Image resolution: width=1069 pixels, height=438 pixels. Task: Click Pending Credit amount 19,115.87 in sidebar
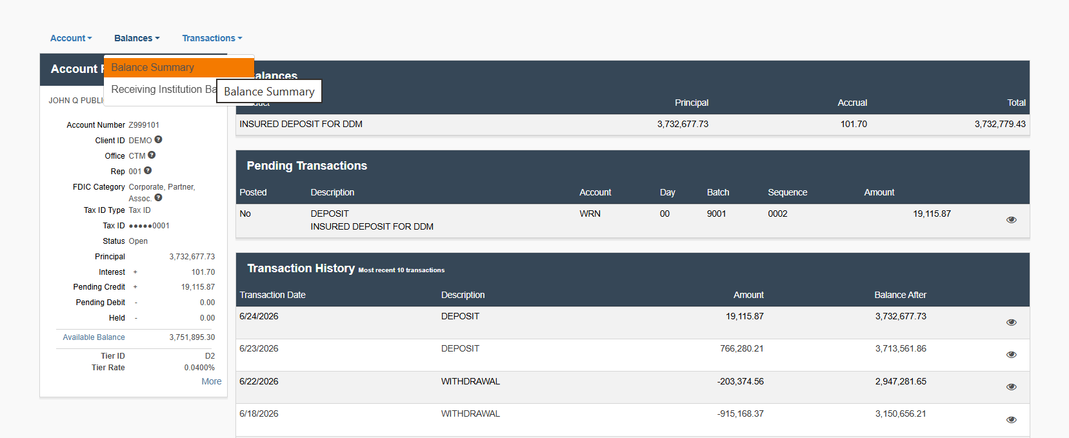[x=198, y=287]
